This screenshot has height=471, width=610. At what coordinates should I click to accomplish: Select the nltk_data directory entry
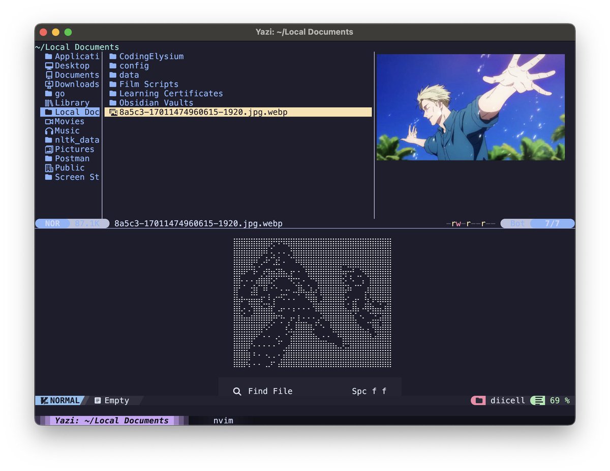click(72, 140)
